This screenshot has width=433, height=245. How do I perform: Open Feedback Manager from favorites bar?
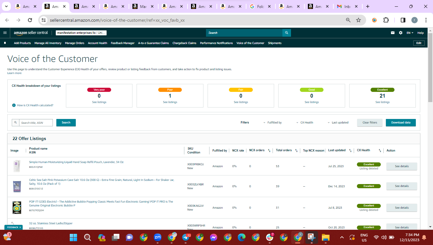click(x=123, y=43)
